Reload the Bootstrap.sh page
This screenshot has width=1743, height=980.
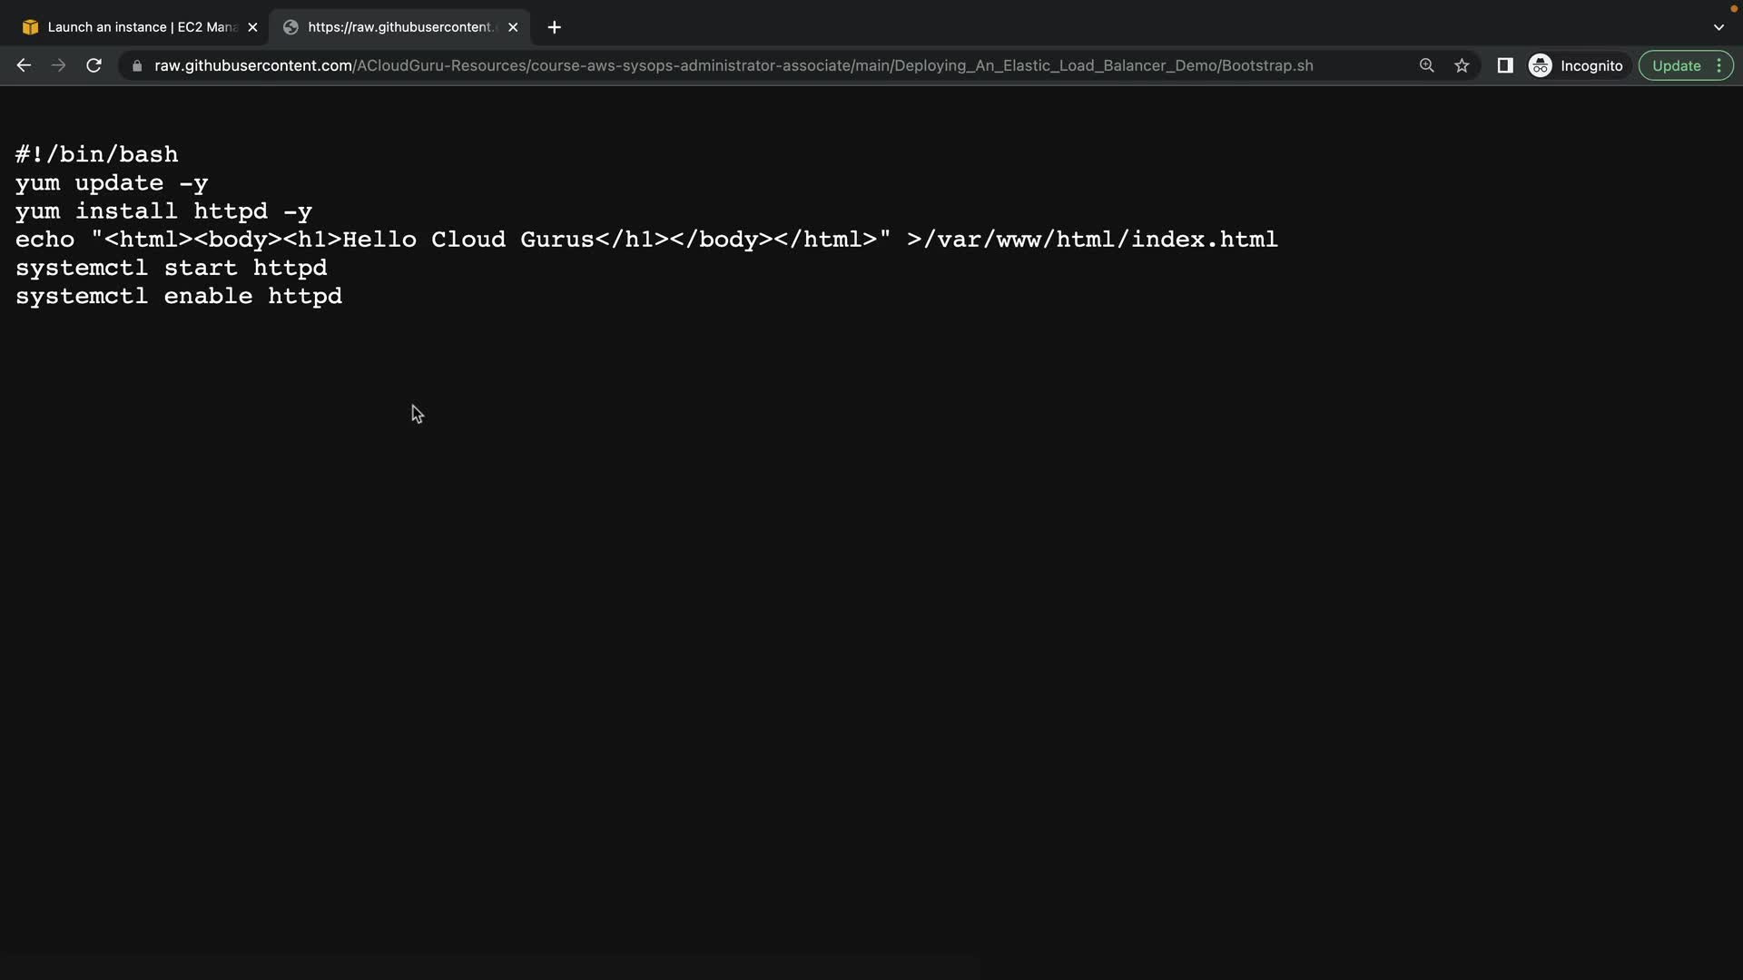pos(94,65)
